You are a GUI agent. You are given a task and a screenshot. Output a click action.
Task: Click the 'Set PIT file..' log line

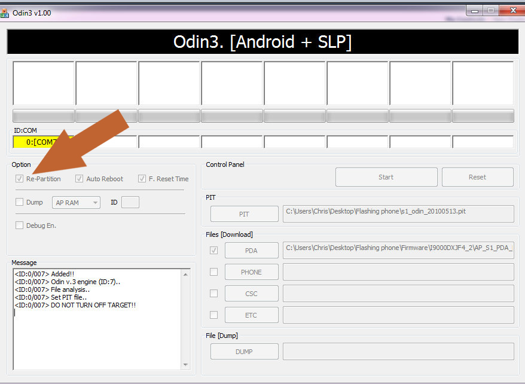click(x=51, y=297)
